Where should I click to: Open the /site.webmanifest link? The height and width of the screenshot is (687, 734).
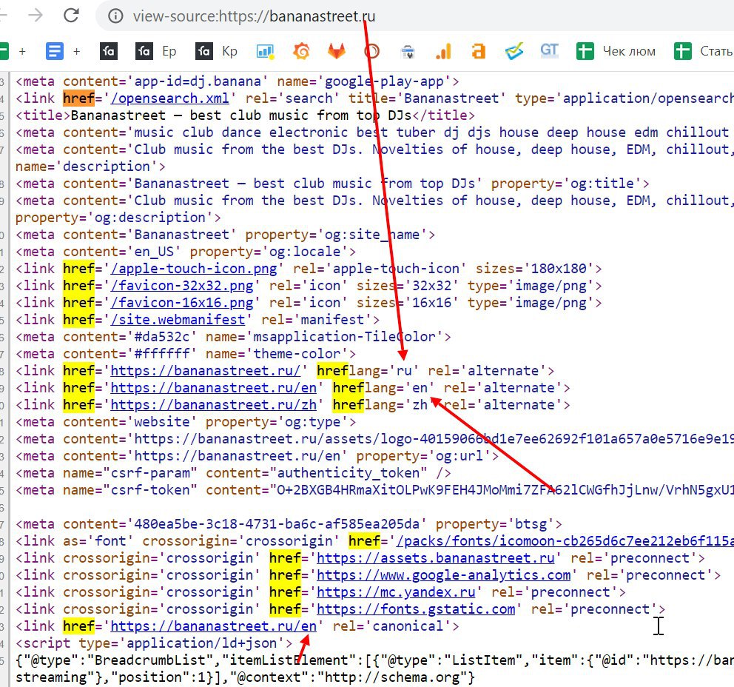point(178,320)
